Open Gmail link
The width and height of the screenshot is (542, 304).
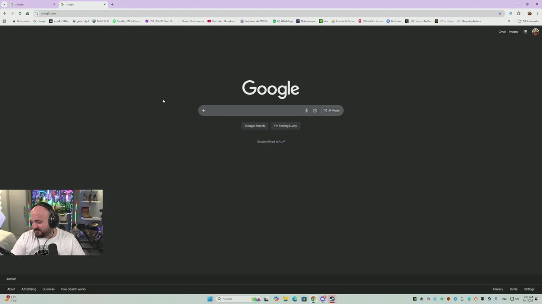[502, 32]
